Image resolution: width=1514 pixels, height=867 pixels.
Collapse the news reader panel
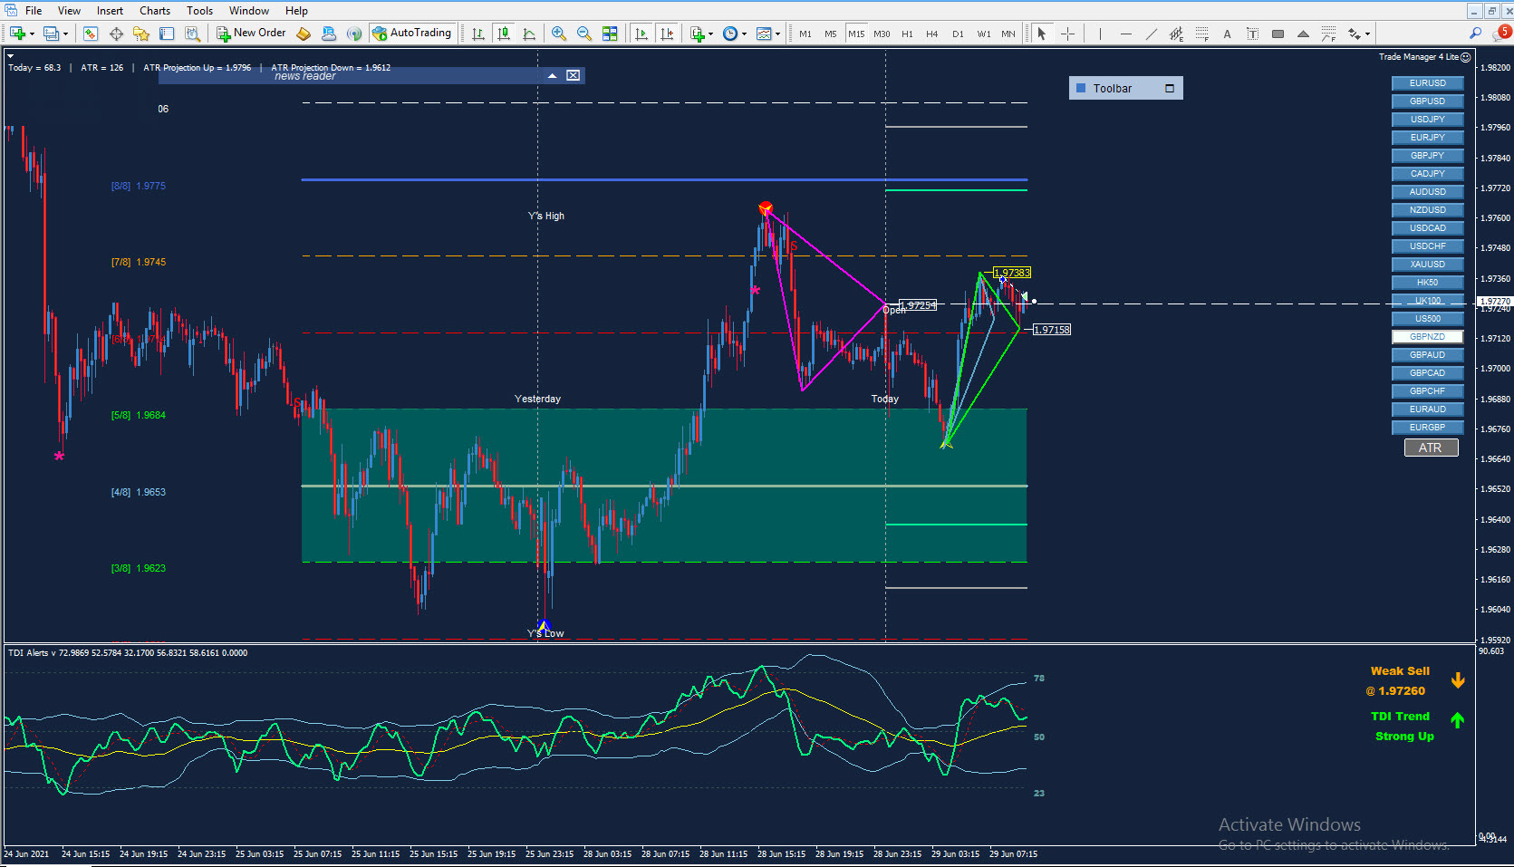click(552, 76)
